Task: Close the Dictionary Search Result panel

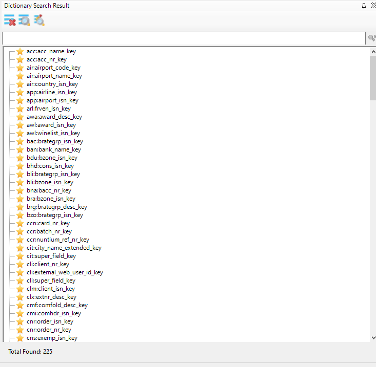Action: click(373, 6)
